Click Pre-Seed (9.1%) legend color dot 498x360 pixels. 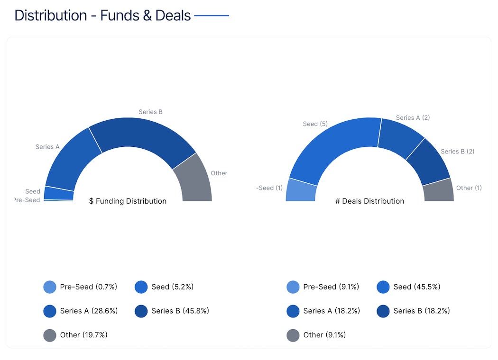[x=293, y=287]
